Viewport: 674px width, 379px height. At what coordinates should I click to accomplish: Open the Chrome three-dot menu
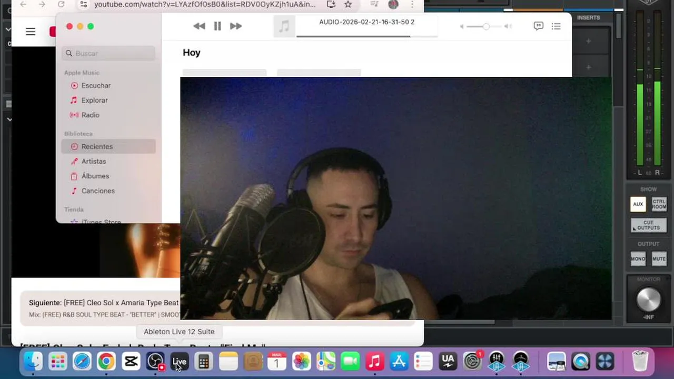point(412,4)
